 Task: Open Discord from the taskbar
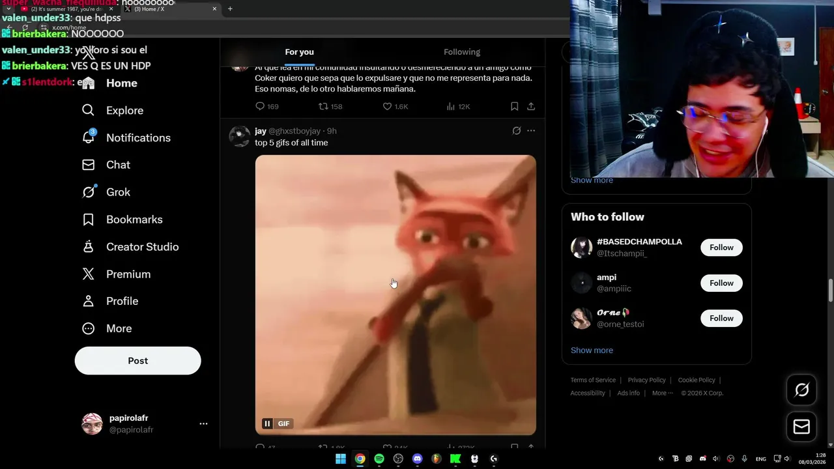(418, 459)
